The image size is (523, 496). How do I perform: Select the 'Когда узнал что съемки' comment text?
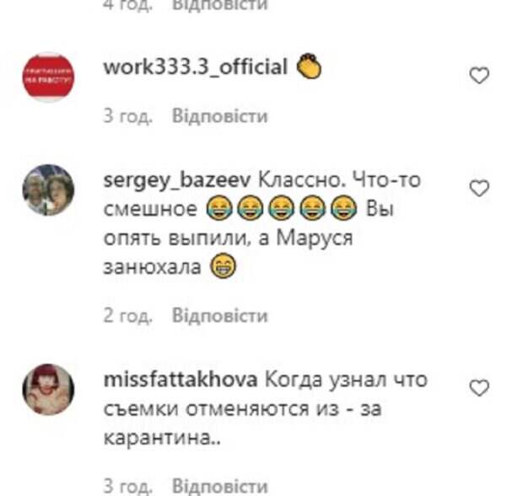tap(265, 408)
